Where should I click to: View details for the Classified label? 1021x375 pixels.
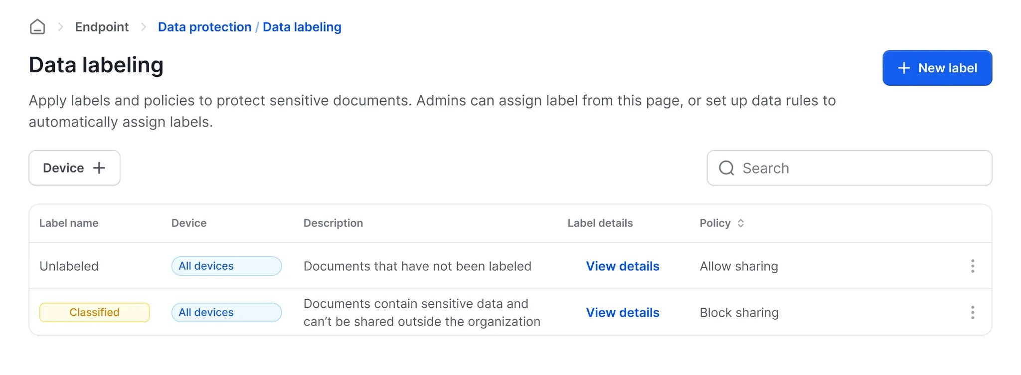tap(623, 313)
